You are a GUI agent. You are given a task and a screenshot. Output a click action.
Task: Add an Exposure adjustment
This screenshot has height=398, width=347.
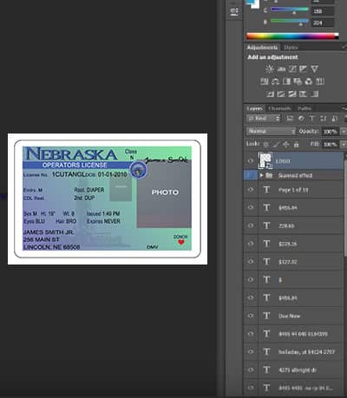tap(304, 69)
